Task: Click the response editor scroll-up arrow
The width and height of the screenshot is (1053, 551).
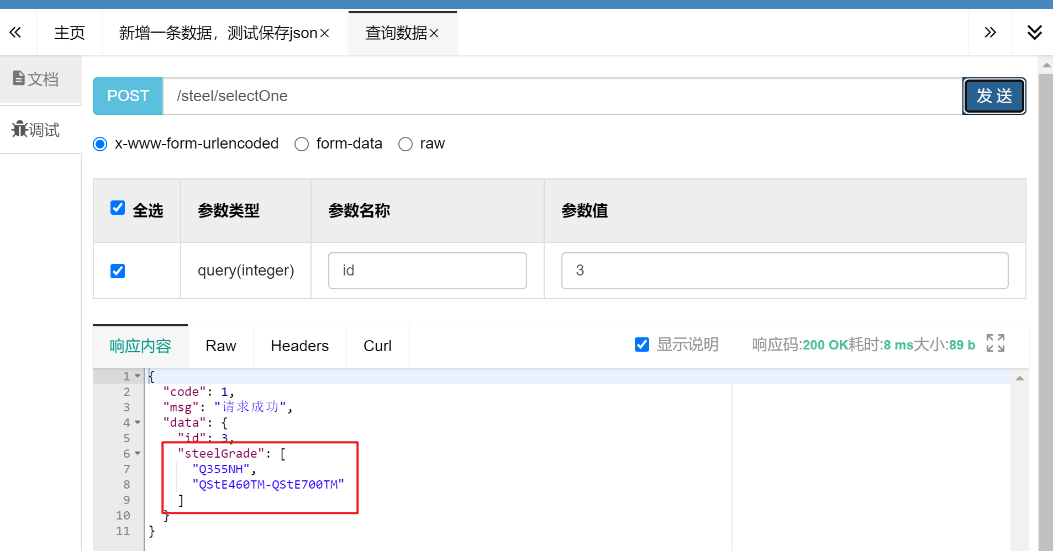Action: click(x=1020, y=378)
